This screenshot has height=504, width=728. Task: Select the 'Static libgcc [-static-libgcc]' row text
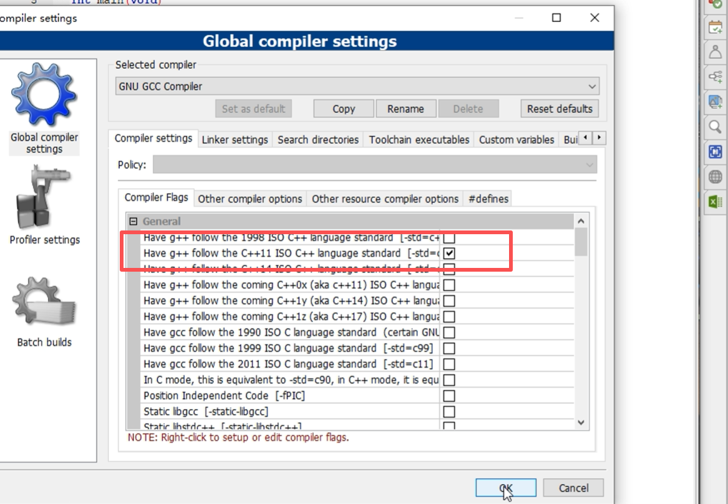pyautogui.click(x=206, y=412)
